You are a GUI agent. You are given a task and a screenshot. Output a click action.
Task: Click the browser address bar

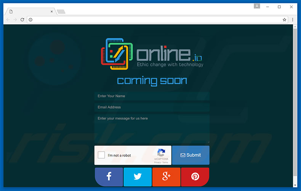[157, 19]
